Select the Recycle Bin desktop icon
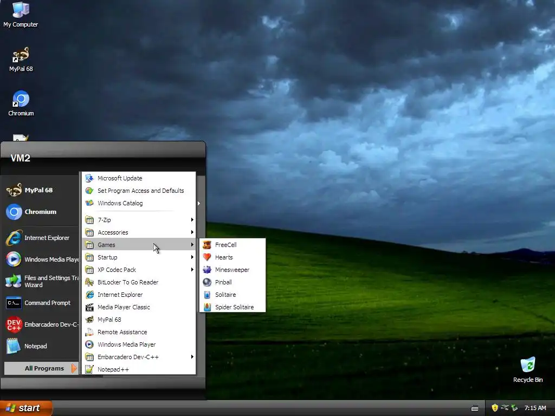Screen dimensions: 555x416 point(528,370)
